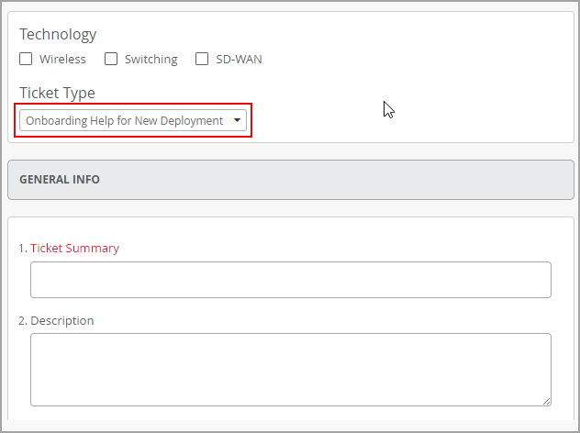Grab the Description box resize handle

coord(546,401)
